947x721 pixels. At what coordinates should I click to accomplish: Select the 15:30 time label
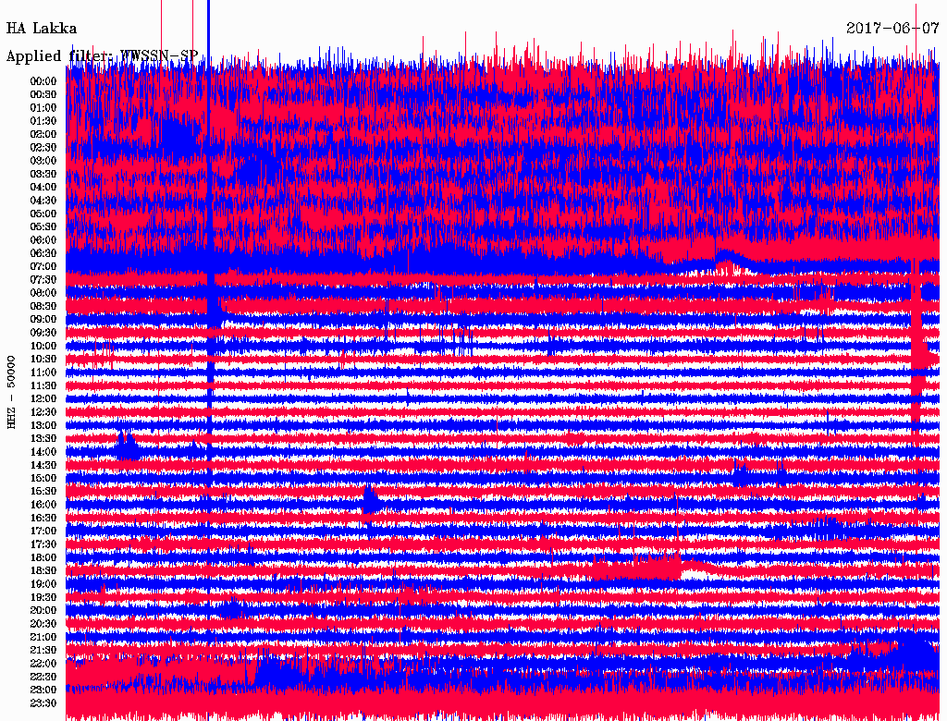43,492
